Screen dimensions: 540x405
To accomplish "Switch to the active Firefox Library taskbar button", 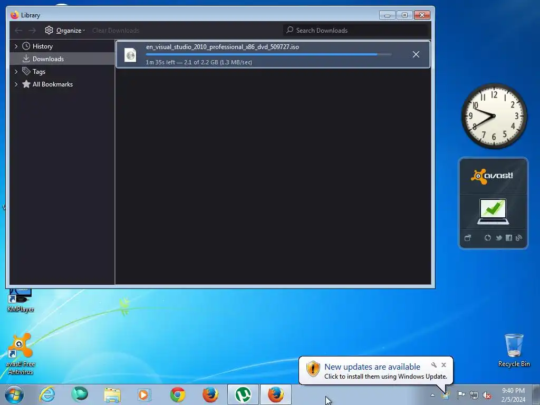I will 276,394.
